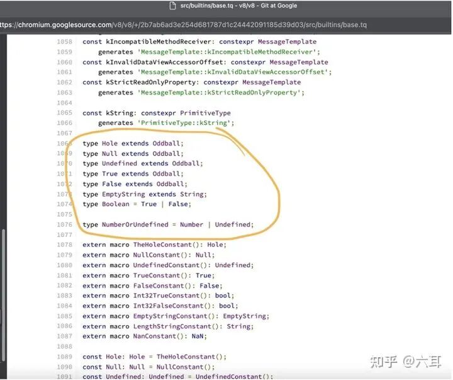Click the 'MessageTemplate::kIncompatibleMethodReceiver' string literal
Image resolution: width=453 pixels, height=380 pixels.
[x=228, y=52]
